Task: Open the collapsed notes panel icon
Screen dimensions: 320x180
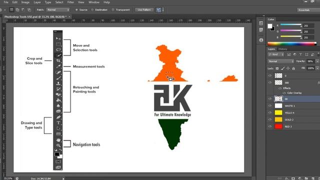Action: click(x=261, y=30)
